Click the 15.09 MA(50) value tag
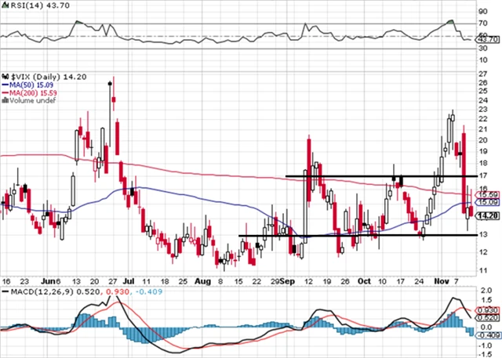Image resolution: width=502 pixels, height=358 pixels. [x=488, y=202]
